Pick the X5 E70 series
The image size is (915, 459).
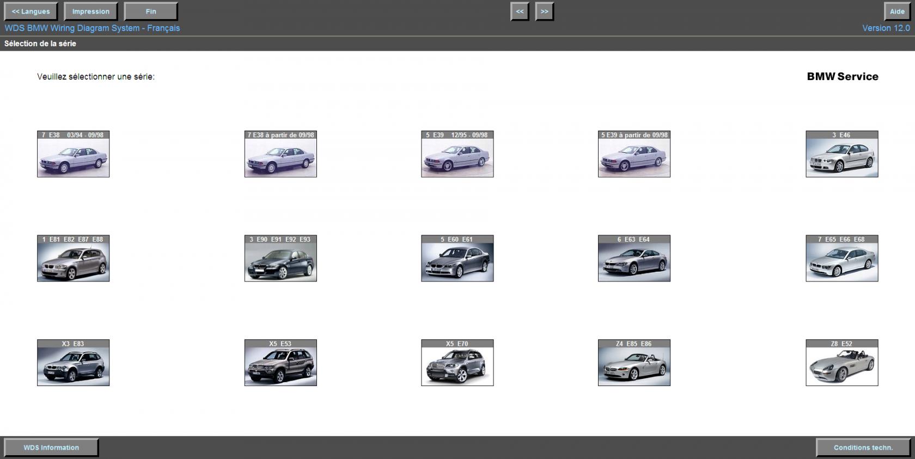click(x=457, y=363)
